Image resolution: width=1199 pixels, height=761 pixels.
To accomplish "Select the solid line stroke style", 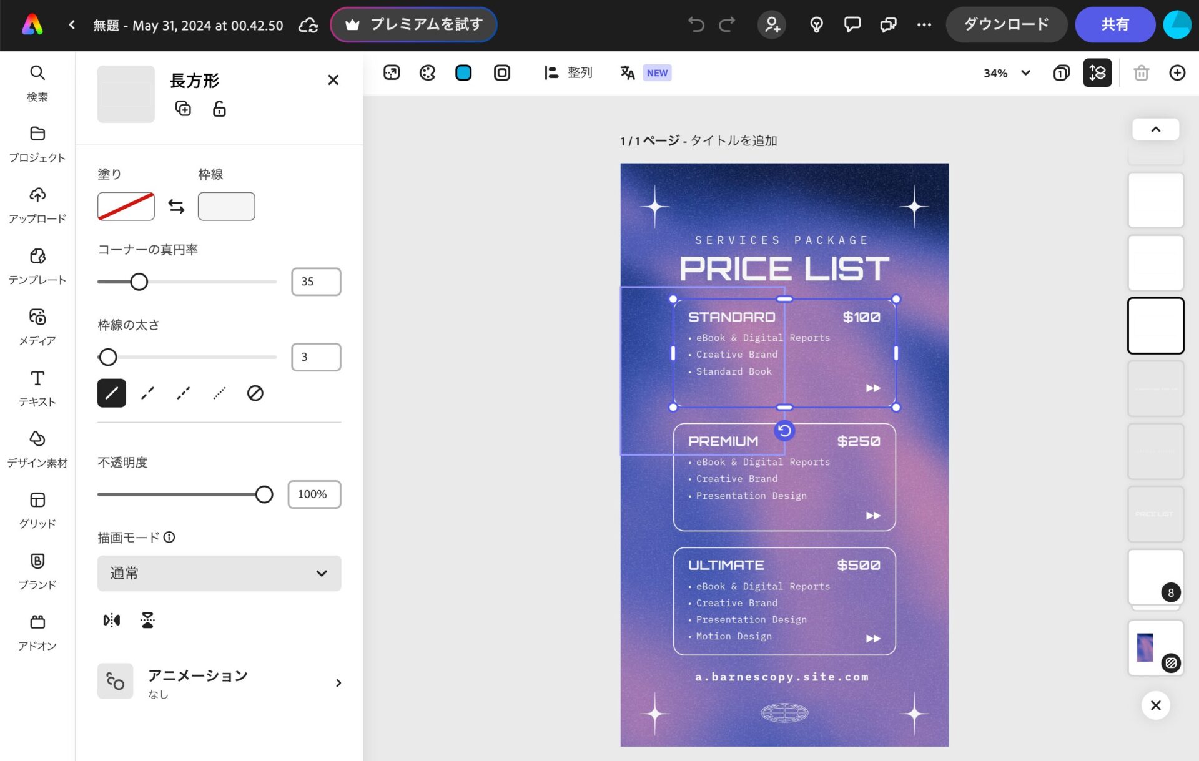I will click(x=112, y=393).
